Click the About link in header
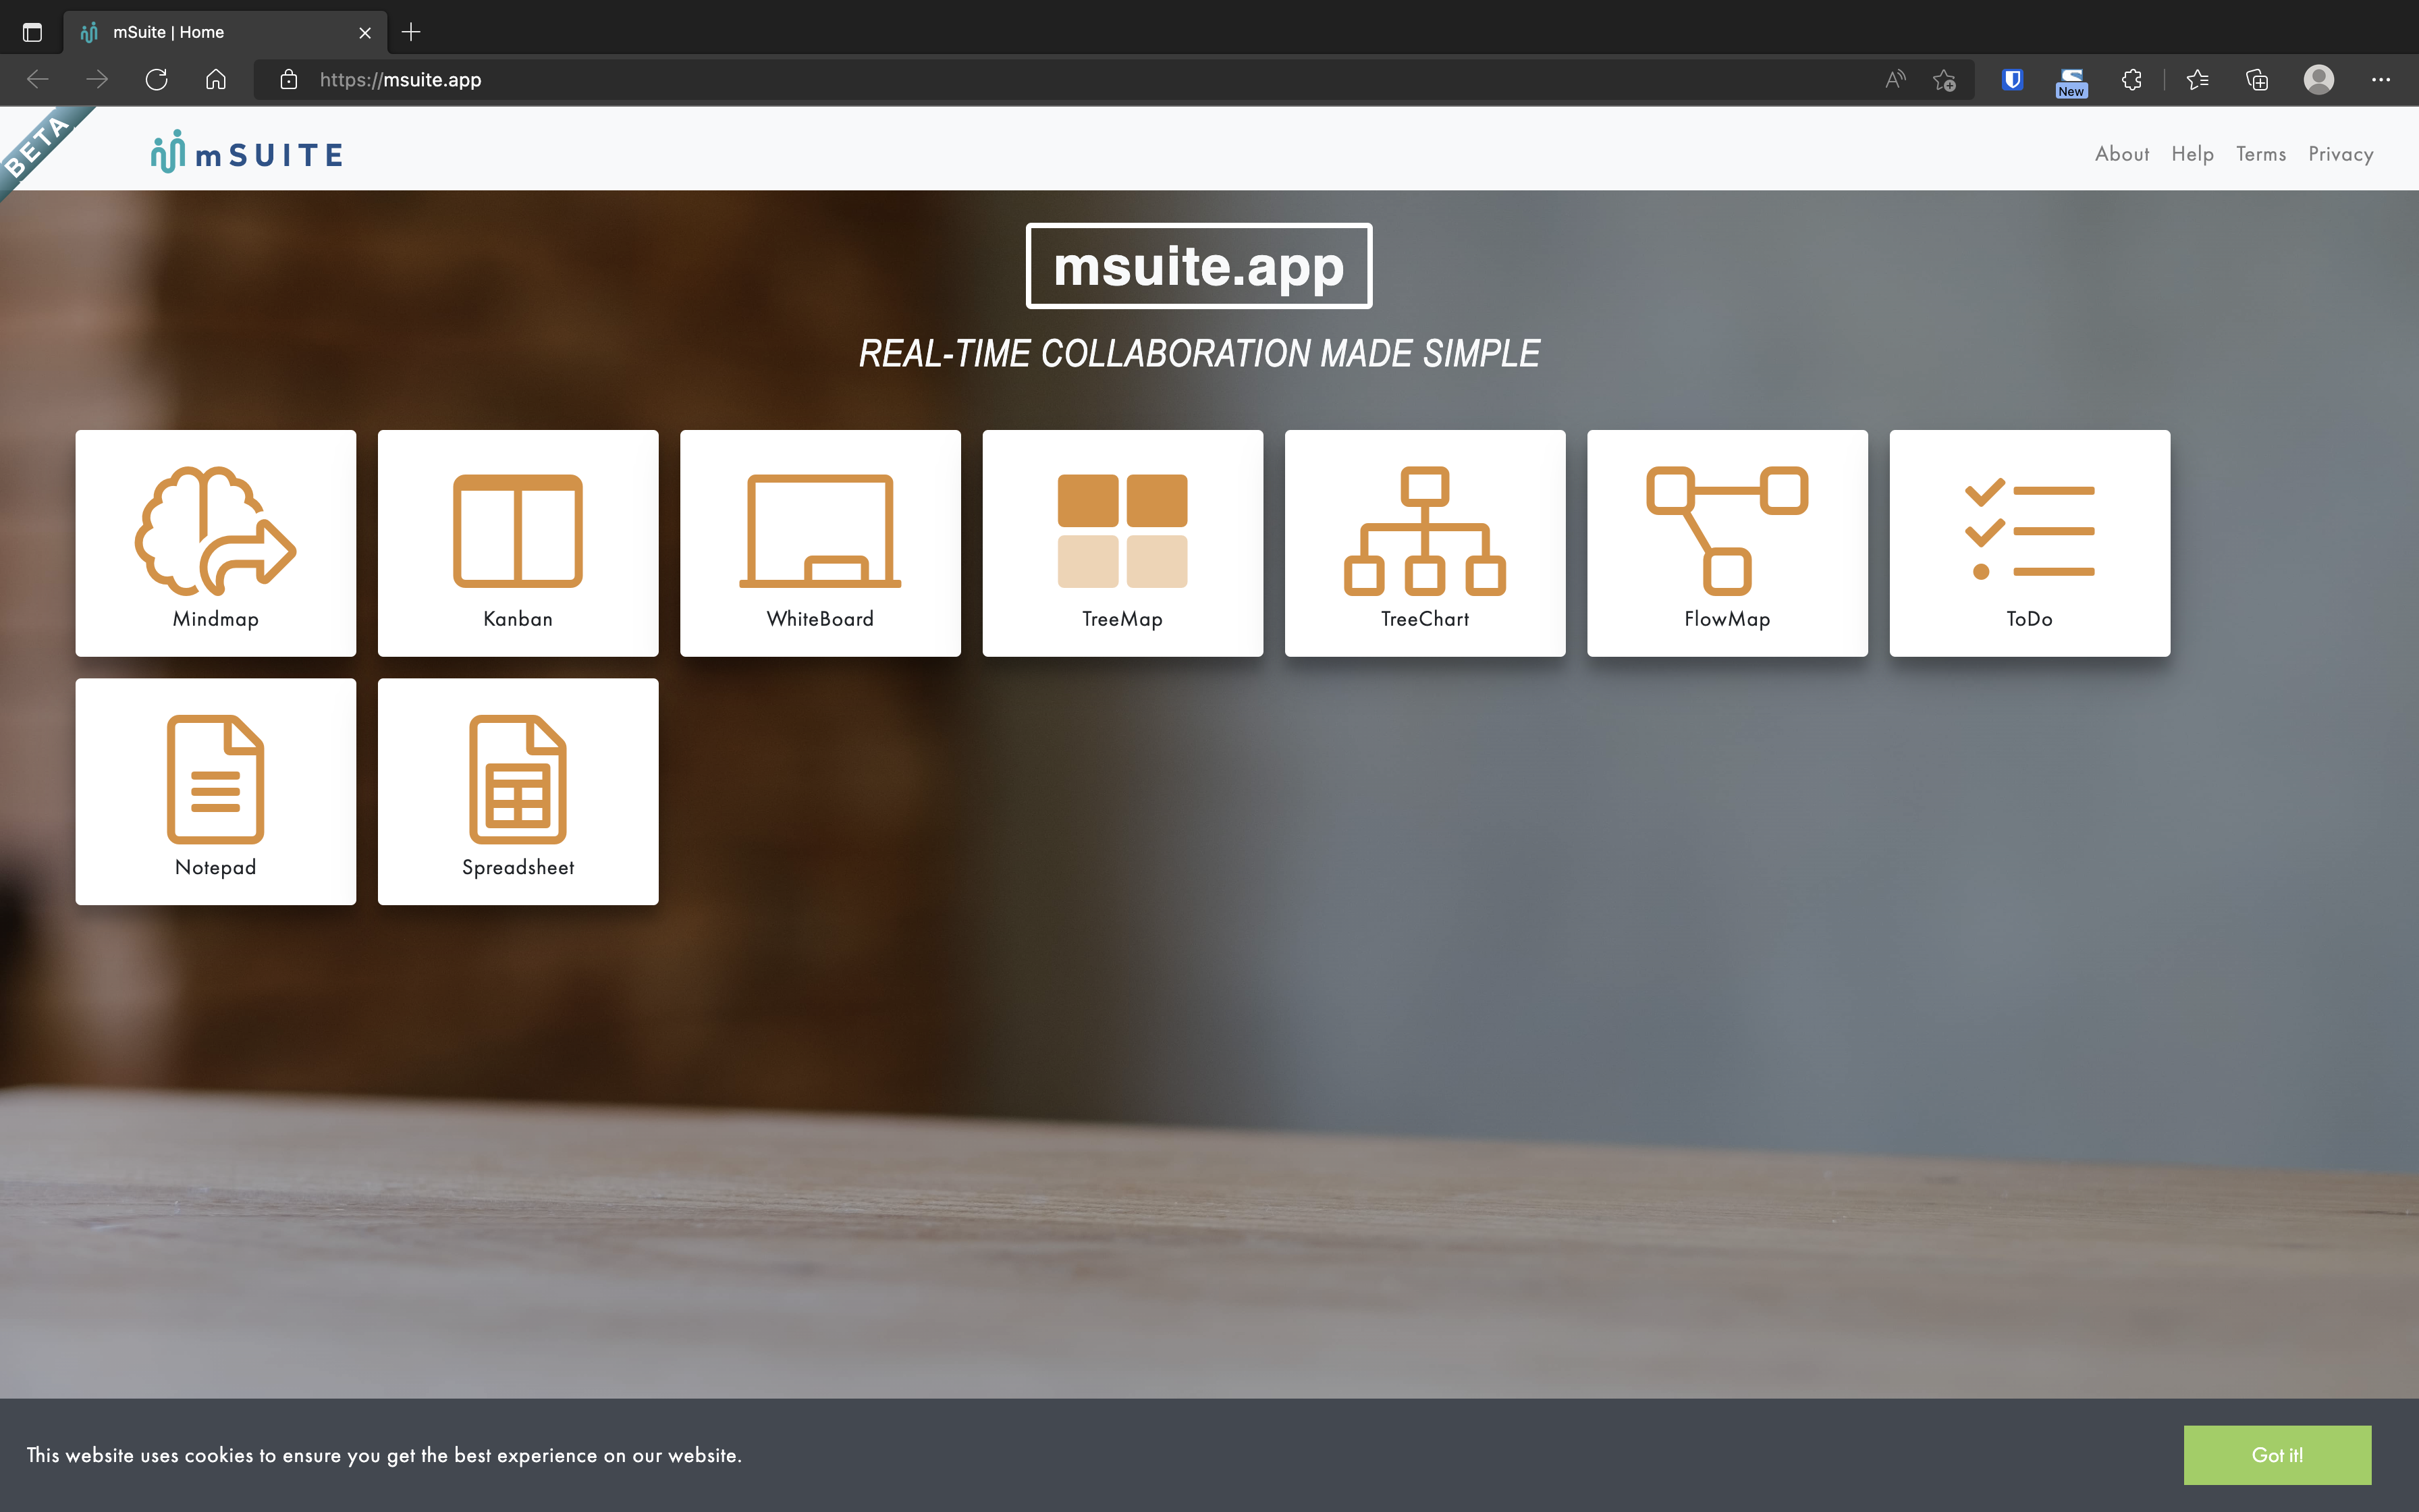This screenshot has width=2419, height=1512. pyautogui.click(x=2121, y=154)
